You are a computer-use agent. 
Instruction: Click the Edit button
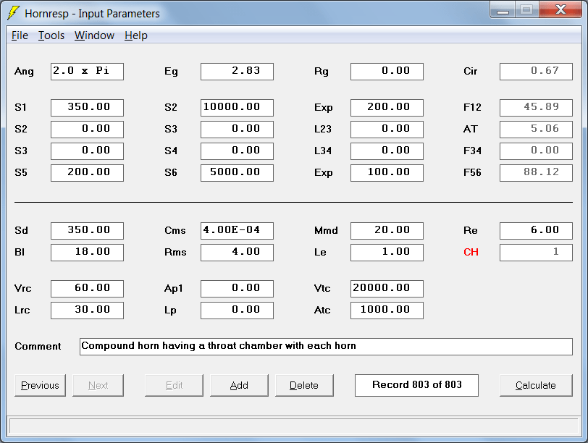(174, 385)
